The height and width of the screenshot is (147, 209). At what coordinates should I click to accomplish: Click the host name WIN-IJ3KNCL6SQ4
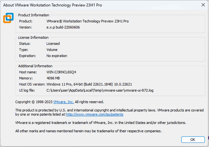pos(61,72)
